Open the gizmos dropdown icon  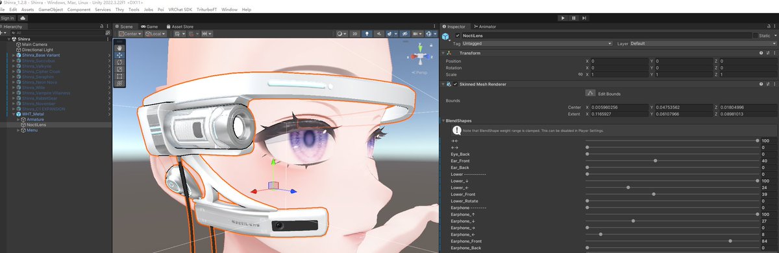[430, 33]
